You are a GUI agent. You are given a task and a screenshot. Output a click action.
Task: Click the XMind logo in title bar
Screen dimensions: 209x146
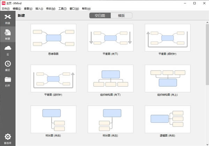[3, 3]
